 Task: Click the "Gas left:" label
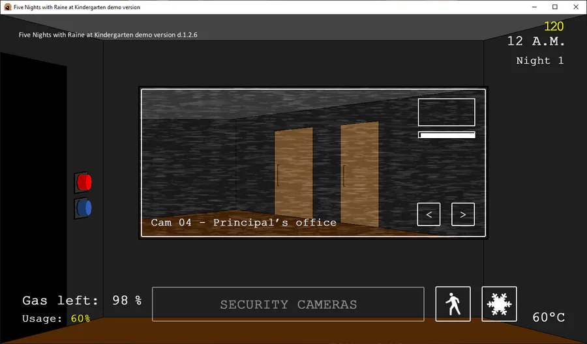click(60, 300)
